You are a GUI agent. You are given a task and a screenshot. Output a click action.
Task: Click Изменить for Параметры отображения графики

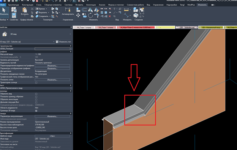[x=52, y=69]
